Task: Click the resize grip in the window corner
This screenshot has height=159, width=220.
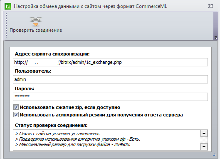Action: point(214,155)
